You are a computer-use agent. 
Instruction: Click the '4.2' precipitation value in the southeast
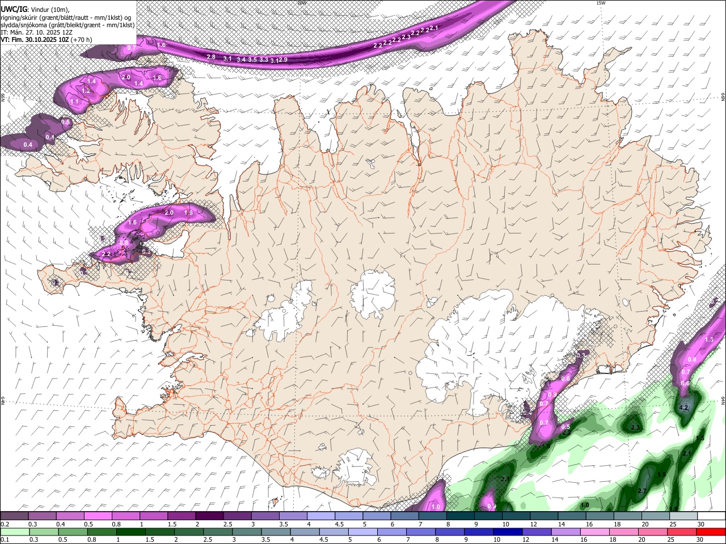click(x=683, y=407)
